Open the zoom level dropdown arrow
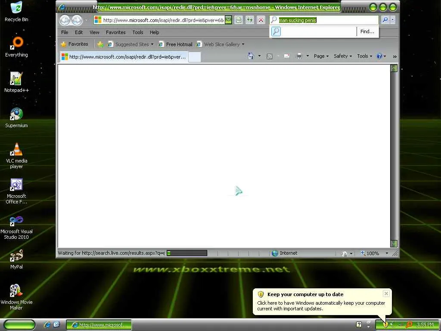This screenshot has width=441, height=331. [x=387, y=253]
